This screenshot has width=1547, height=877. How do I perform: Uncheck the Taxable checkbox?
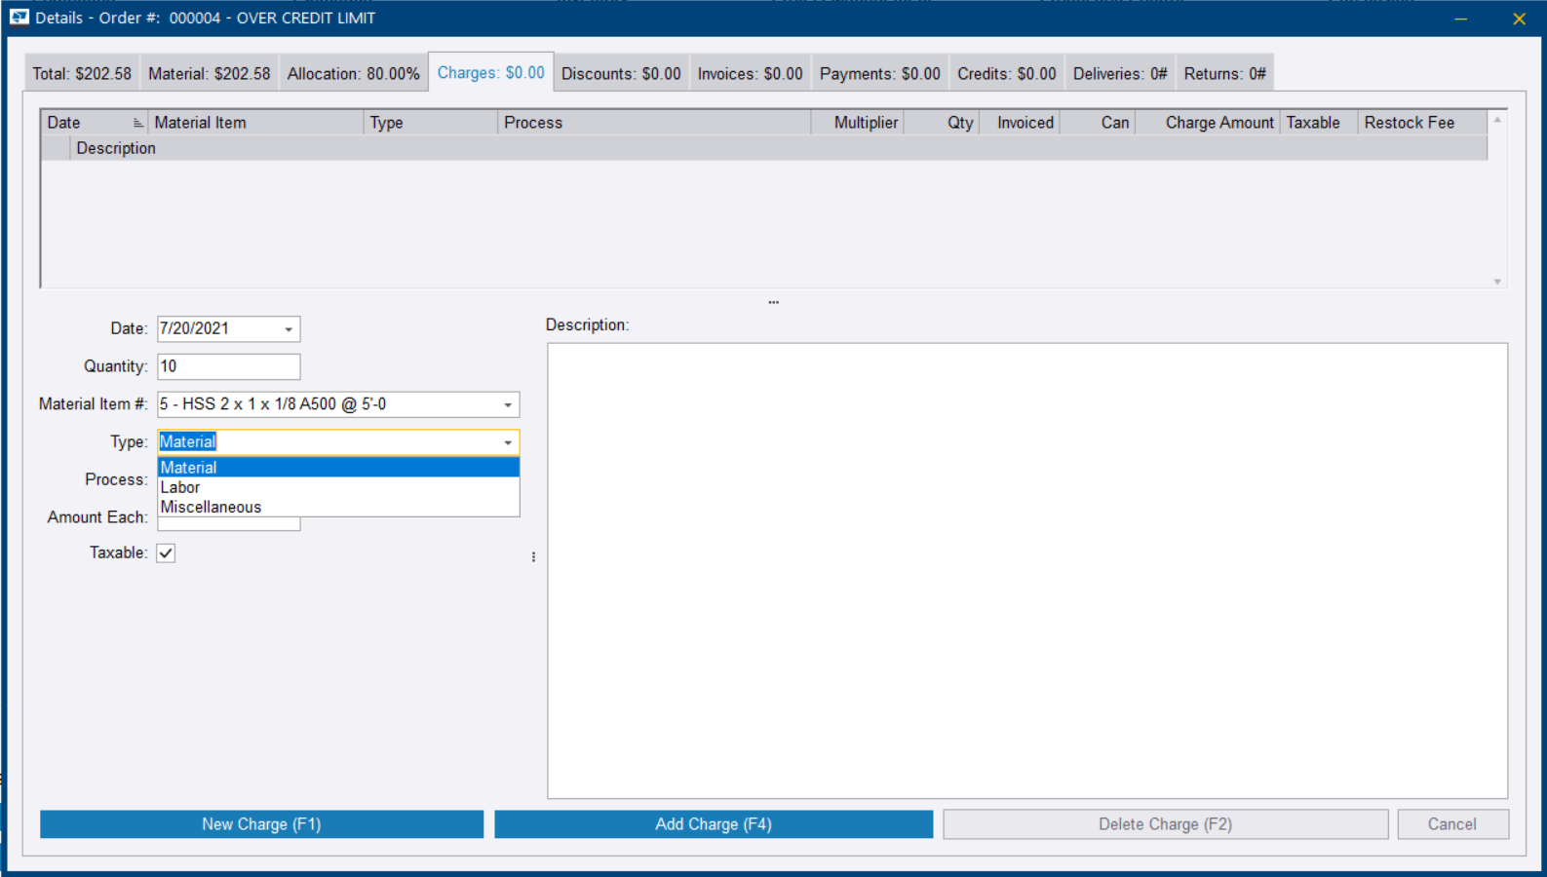click(167, 553)
